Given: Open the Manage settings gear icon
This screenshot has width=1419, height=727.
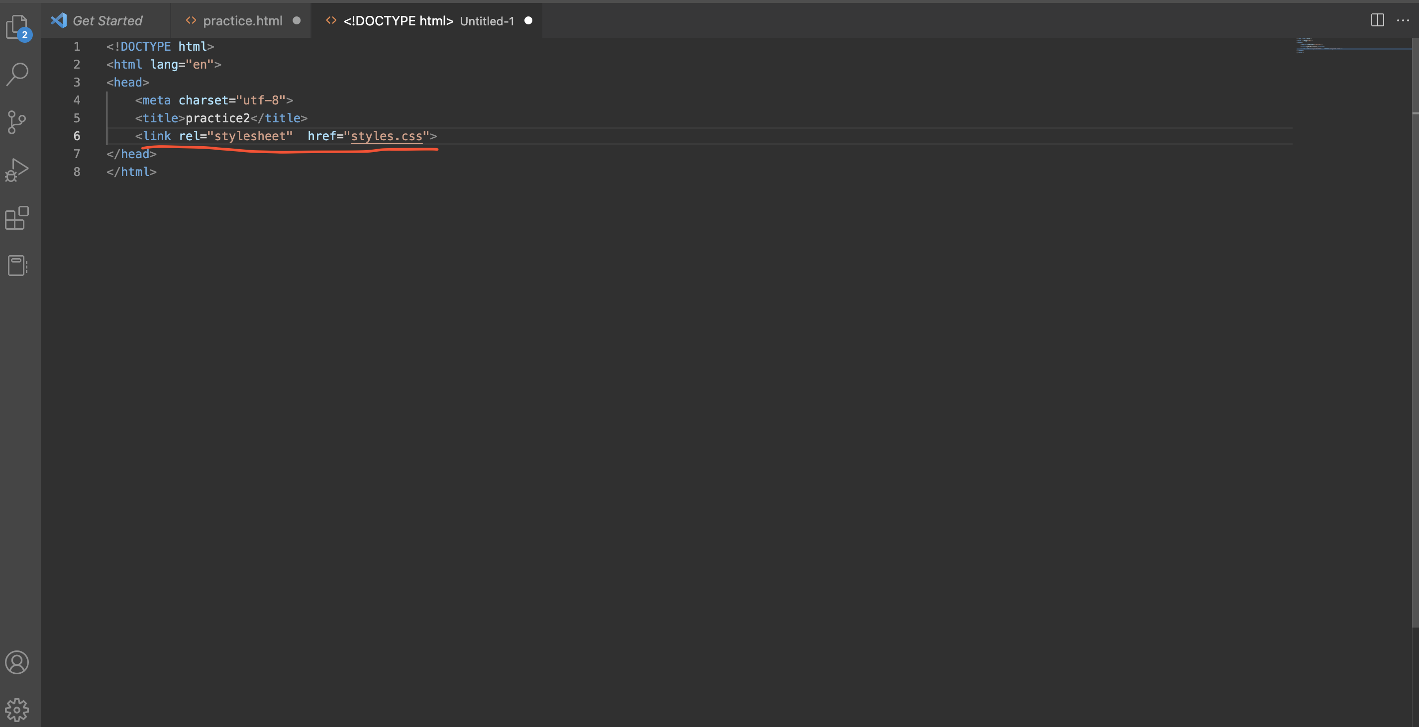Looking at the screenshot, I should tap(17, 710).
